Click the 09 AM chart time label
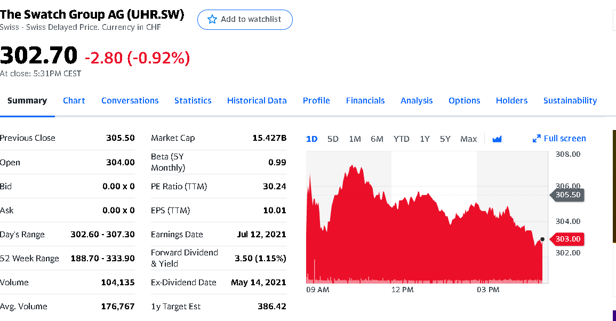Screen dimensions: 616x321 click(x=317, y=290)
